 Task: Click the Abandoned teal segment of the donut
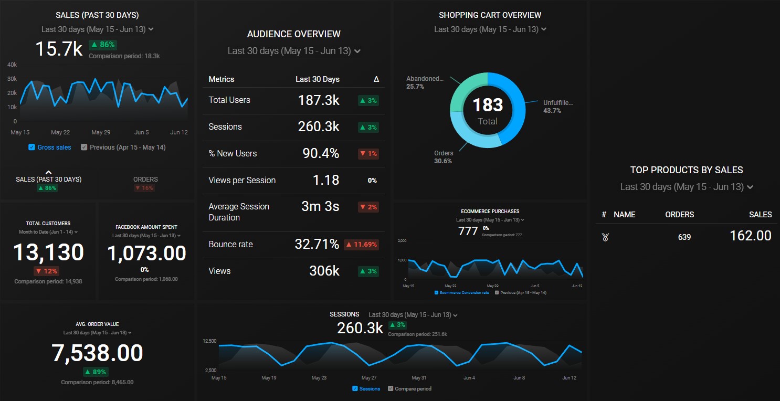[x=466, y=89]
